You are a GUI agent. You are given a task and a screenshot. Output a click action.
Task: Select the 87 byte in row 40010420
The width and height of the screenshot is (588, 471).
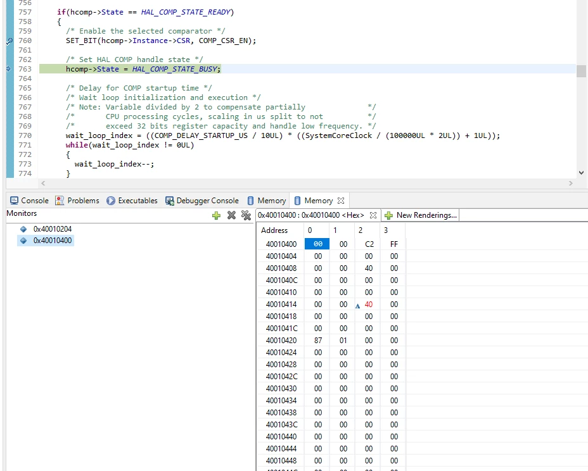click(x=318, y=340)
